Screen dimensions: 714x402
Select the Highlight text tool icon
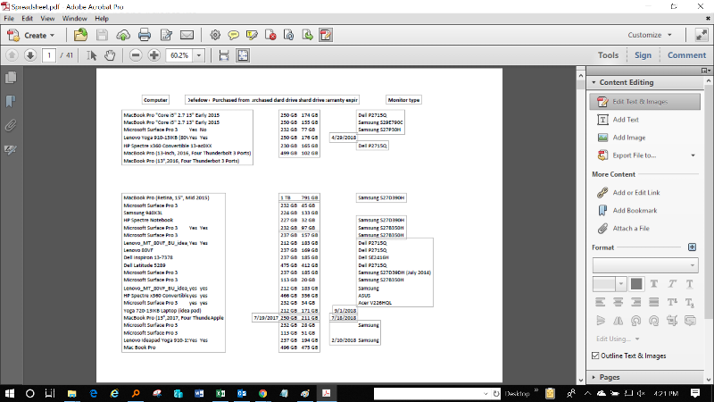(x=252, y=35)
